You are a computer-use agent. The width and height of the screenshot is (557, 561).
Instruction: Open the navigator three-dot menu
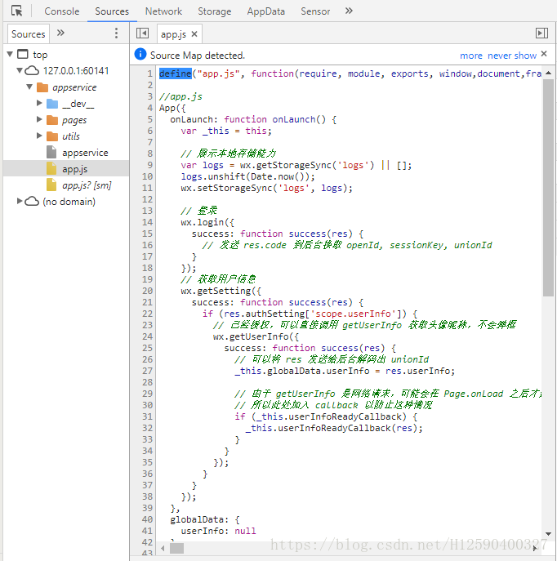pos(116,33)
